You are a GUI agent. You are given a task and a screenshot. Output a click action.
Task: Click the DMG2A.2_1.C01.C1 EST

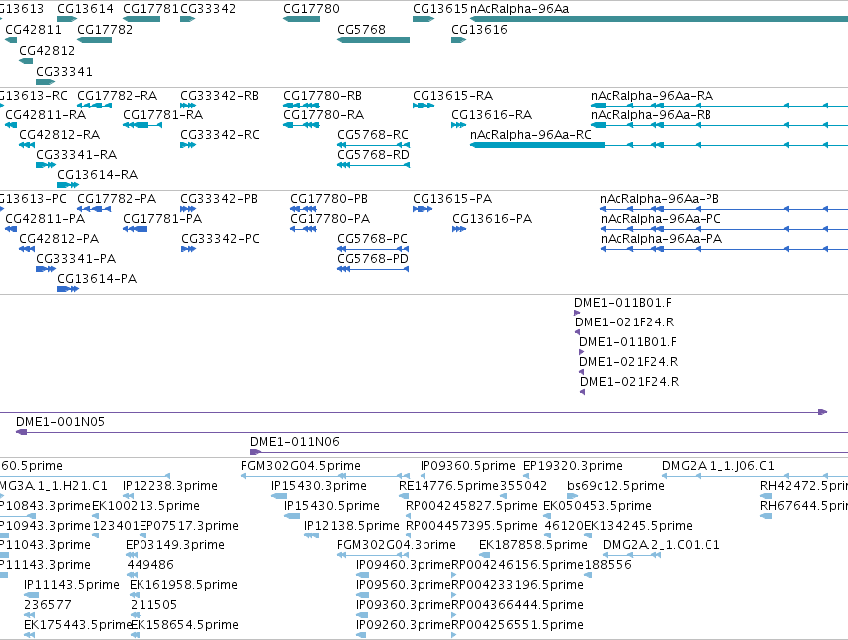[662, 545]
